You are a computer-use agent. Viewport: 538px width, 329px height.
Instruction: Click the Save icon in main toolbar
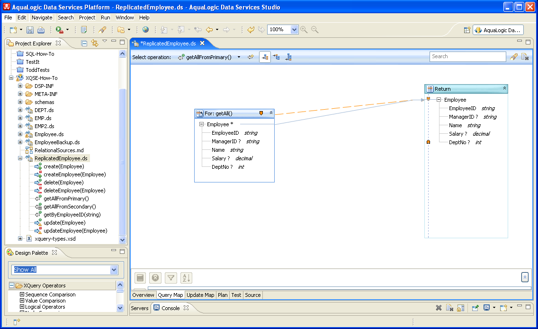[30, 30]
